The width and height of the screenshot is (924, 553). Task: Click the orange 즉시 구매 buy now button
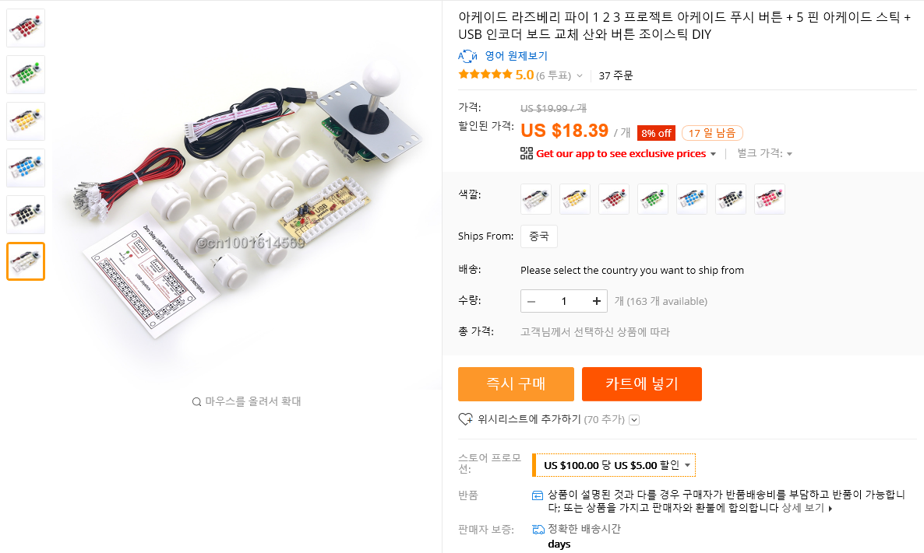coord(516,383)
